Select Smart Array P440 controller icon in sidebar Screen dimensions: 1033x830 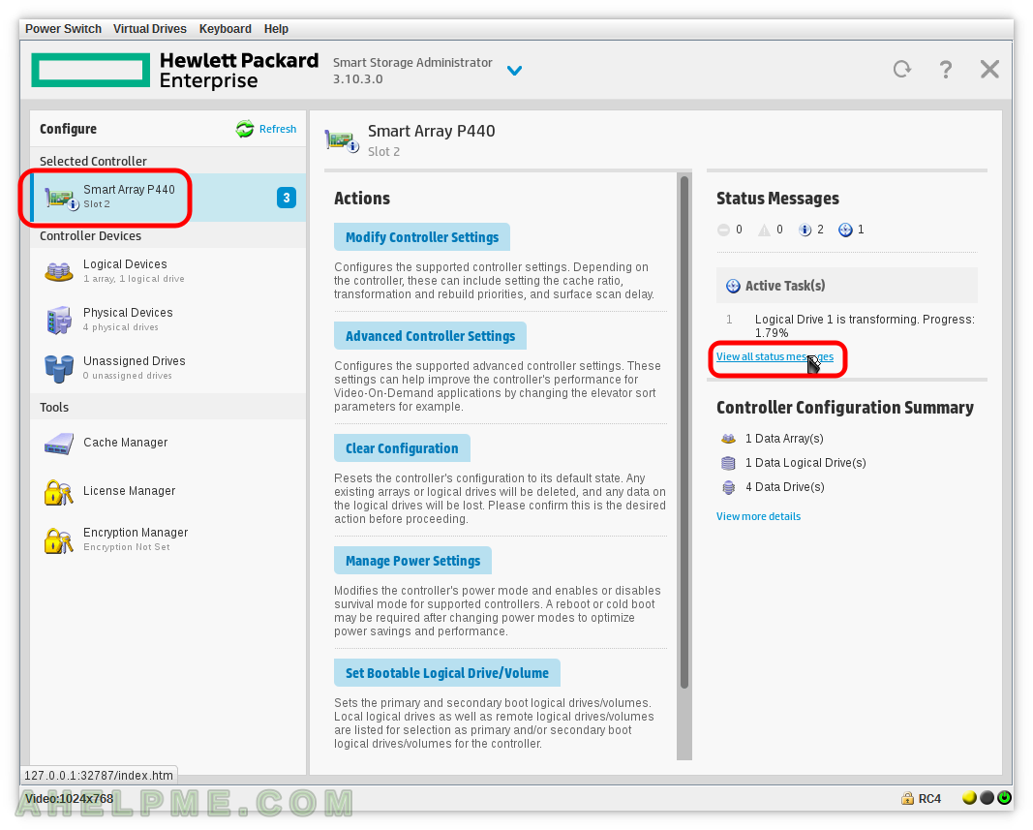(61, 198)
